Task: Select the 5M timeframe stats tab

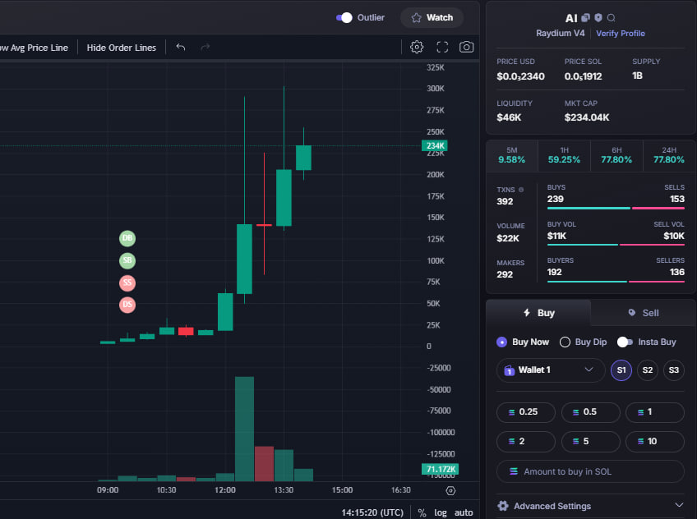Action: pos(511,156)
